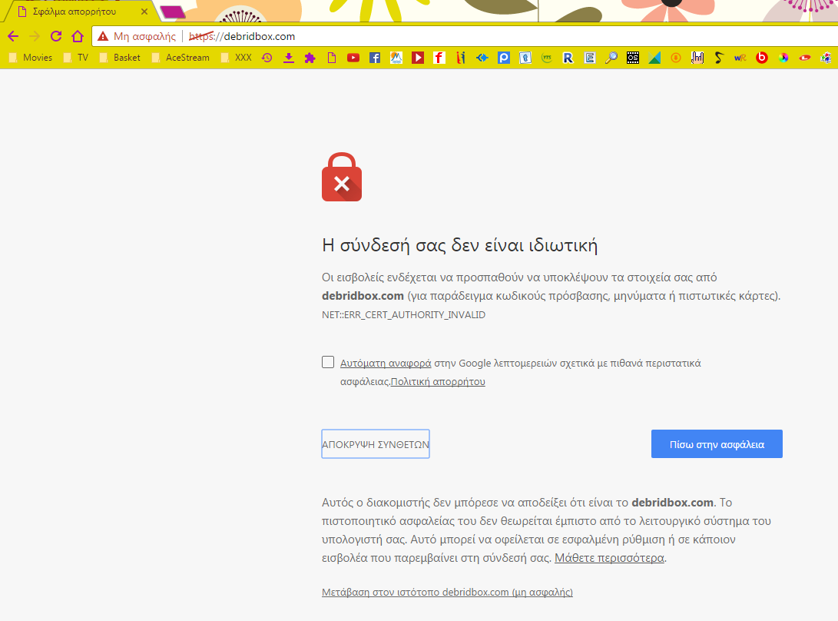This screenshot has height=621, width=838.
Task: Open the Movies bookmarks folder
Action: click(x=31, y=58)
